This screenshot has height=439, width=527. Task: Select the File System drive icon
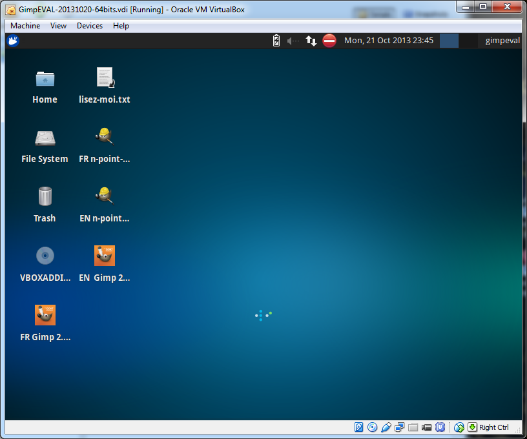point(45,138)
